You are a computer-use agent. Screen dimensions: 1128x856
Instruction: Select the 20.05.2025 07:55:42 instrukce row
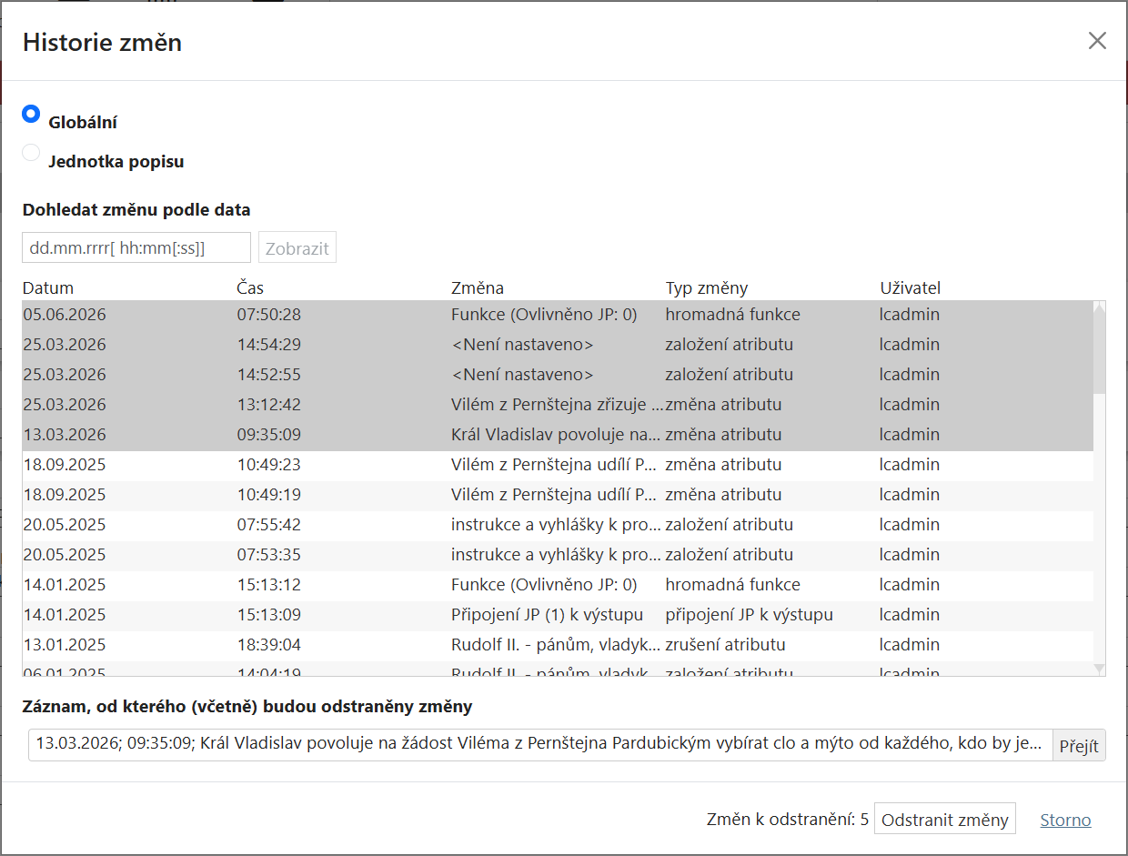(558, 525)
